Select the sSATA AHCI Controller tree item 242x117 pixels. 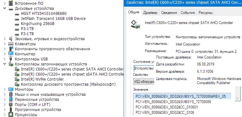72,74
